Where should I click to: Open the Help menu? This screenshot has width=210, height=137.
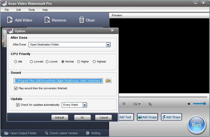(45, 10)
